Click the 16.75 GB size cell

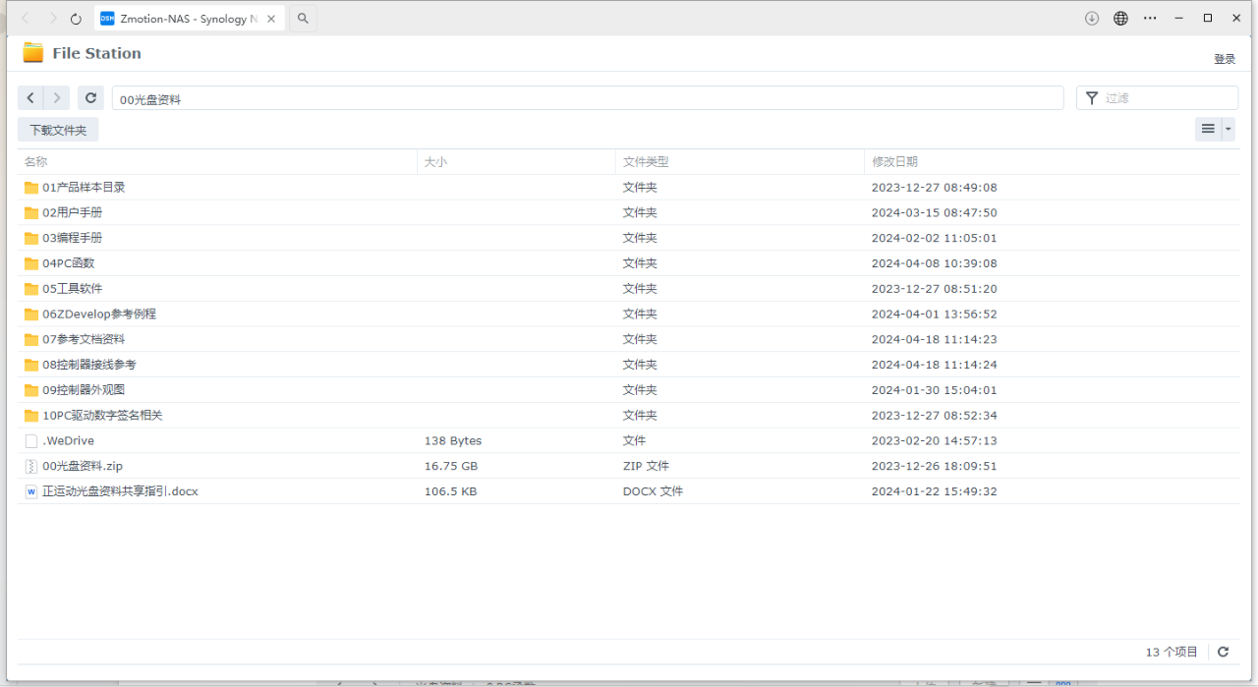pos(451,466)
